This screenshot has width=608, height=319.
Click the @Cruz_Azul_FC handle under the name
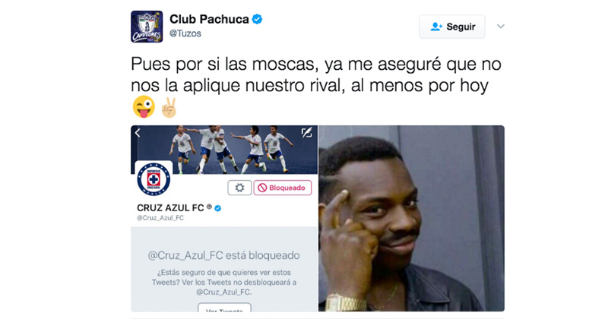(x=160, y=218)
